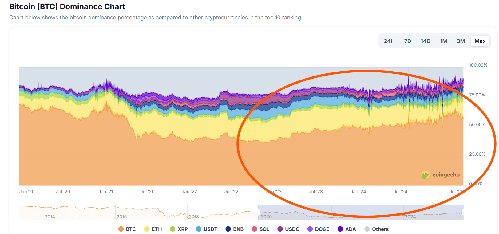Switch to the 1M view

[x=443, y=41]
